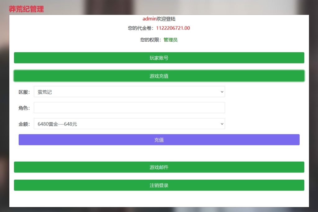The width and height of the screenshot is (318, 212).
Task: Click 注销登录 to log out
Action: [x=159, y=185]
